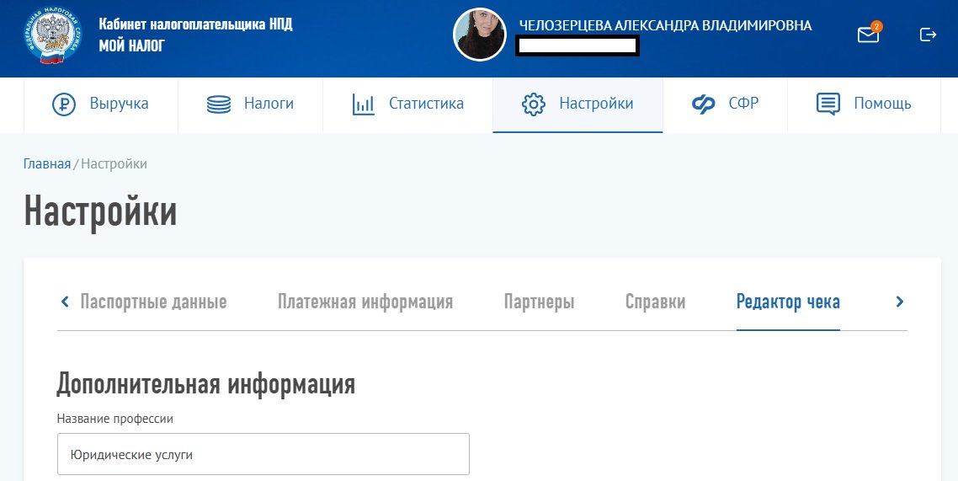The image size is (958, 481).
Task: Click the Название профессии input field
Action: point(263,454)
